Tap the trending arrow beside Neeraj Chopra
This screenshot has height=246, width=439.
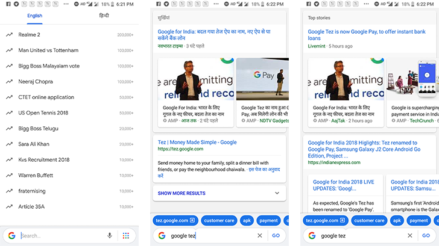9,82
